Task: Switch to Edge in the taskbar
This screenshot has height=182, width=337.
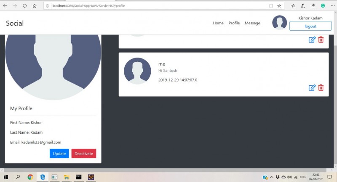Action: [x=43, y=177]
